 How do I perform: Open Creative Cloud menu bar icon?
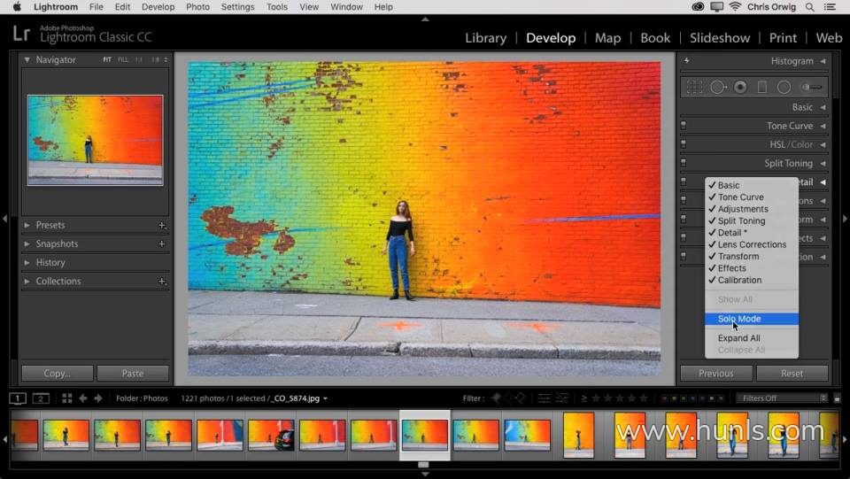click(x=699, y=7)
